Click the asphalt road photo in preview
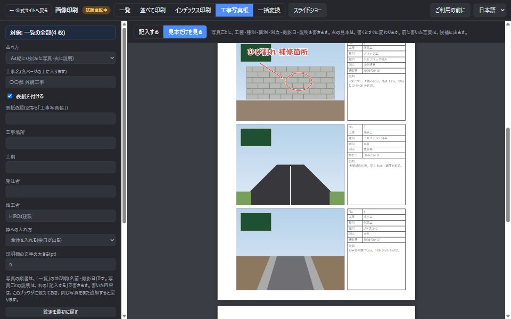 291,165
